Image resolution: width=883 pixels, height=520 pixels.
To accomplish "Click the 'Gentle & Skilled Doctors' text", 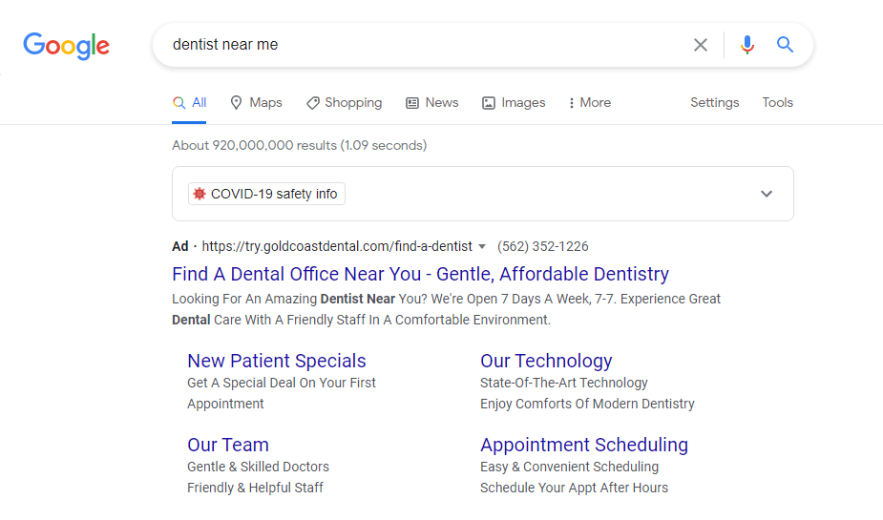I will (258, 467).
